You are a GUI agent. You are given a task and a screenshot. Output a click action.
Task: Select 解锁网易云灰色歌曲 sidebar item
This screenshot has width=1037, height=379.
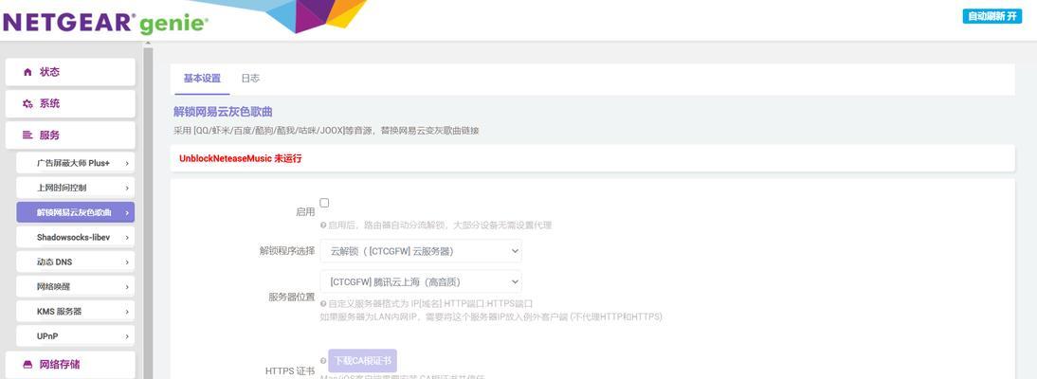tap(76, 212)
